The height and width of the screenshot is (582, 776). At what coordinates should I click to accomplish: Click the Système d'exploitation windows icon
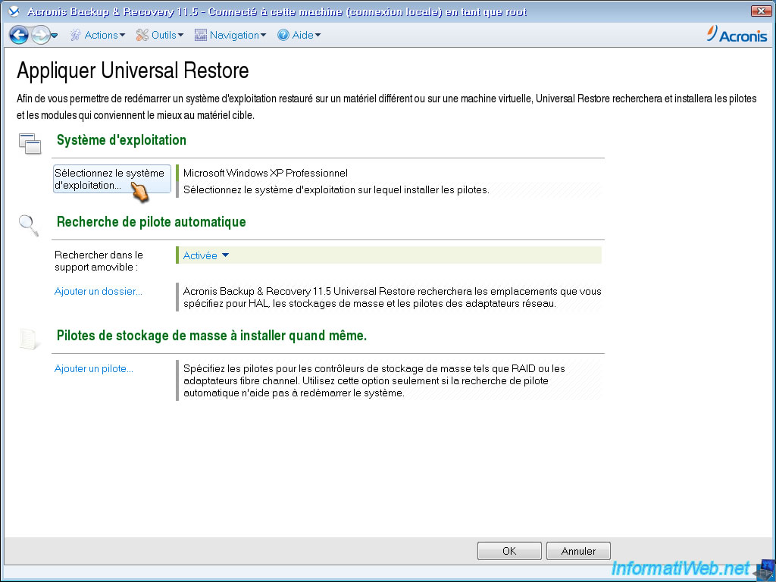(x=30, y=143)
